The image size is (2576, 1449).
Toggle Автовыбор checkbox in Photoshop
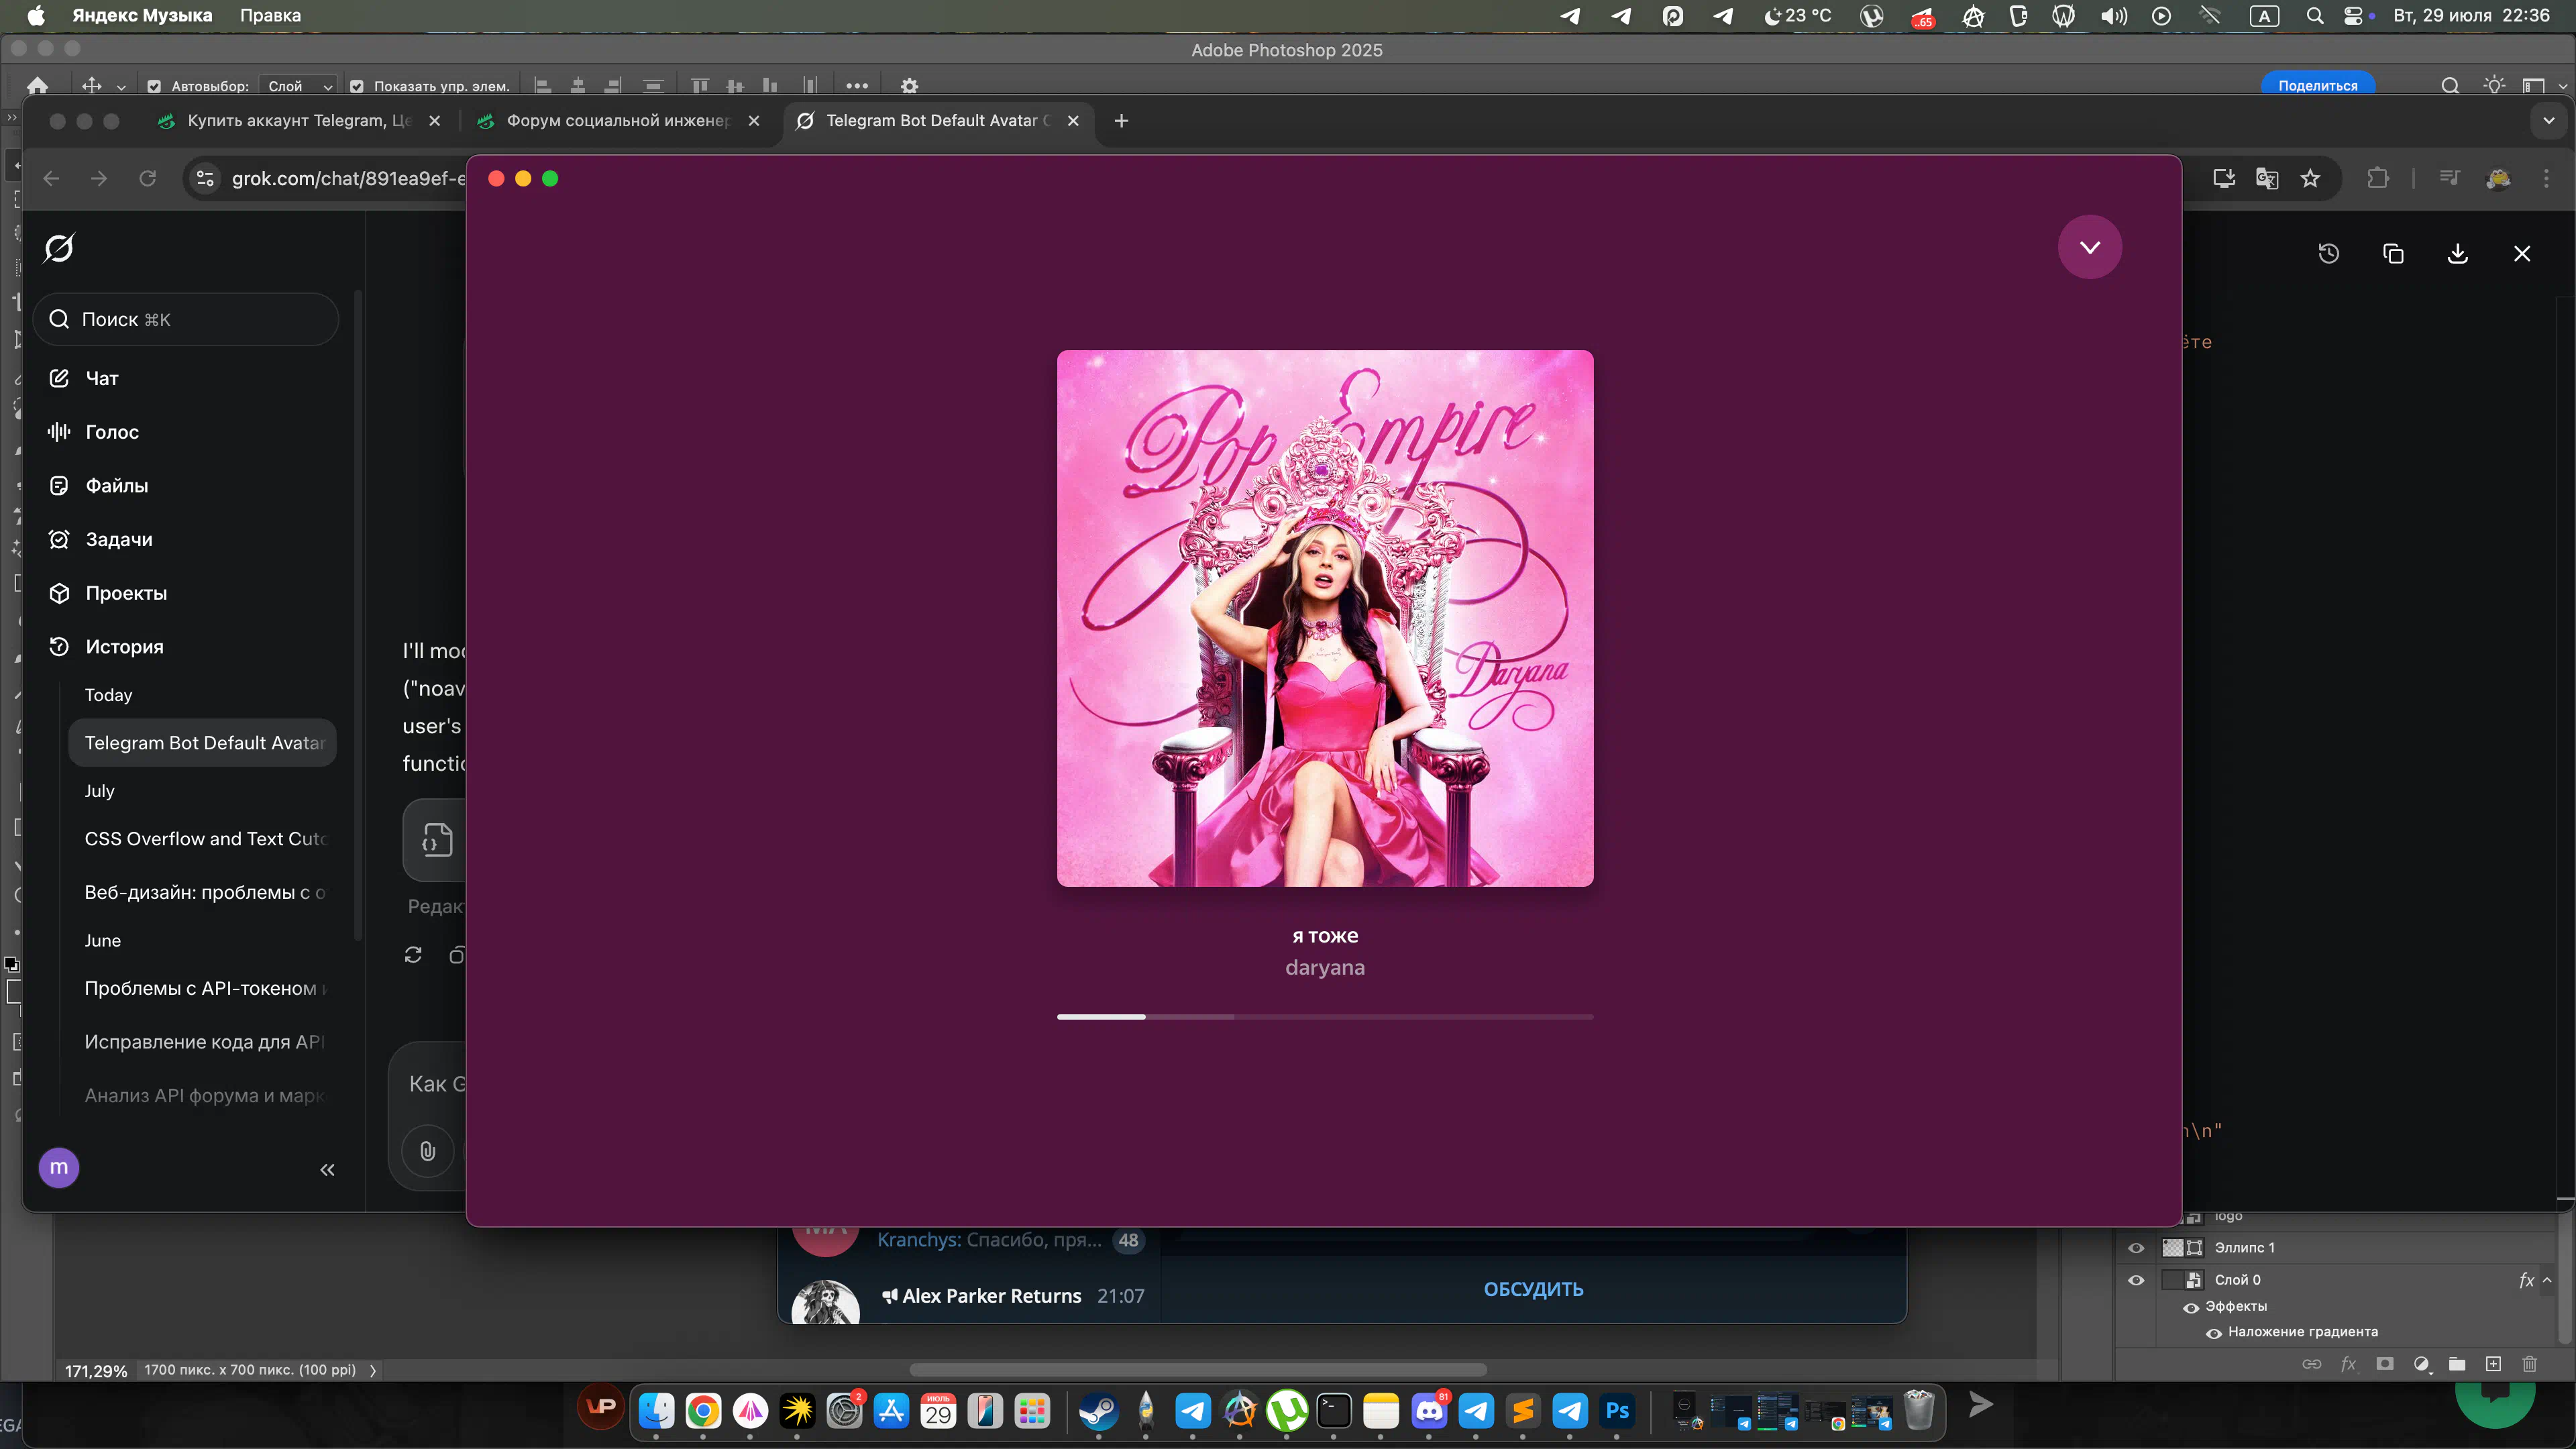(x=154, y=86)
